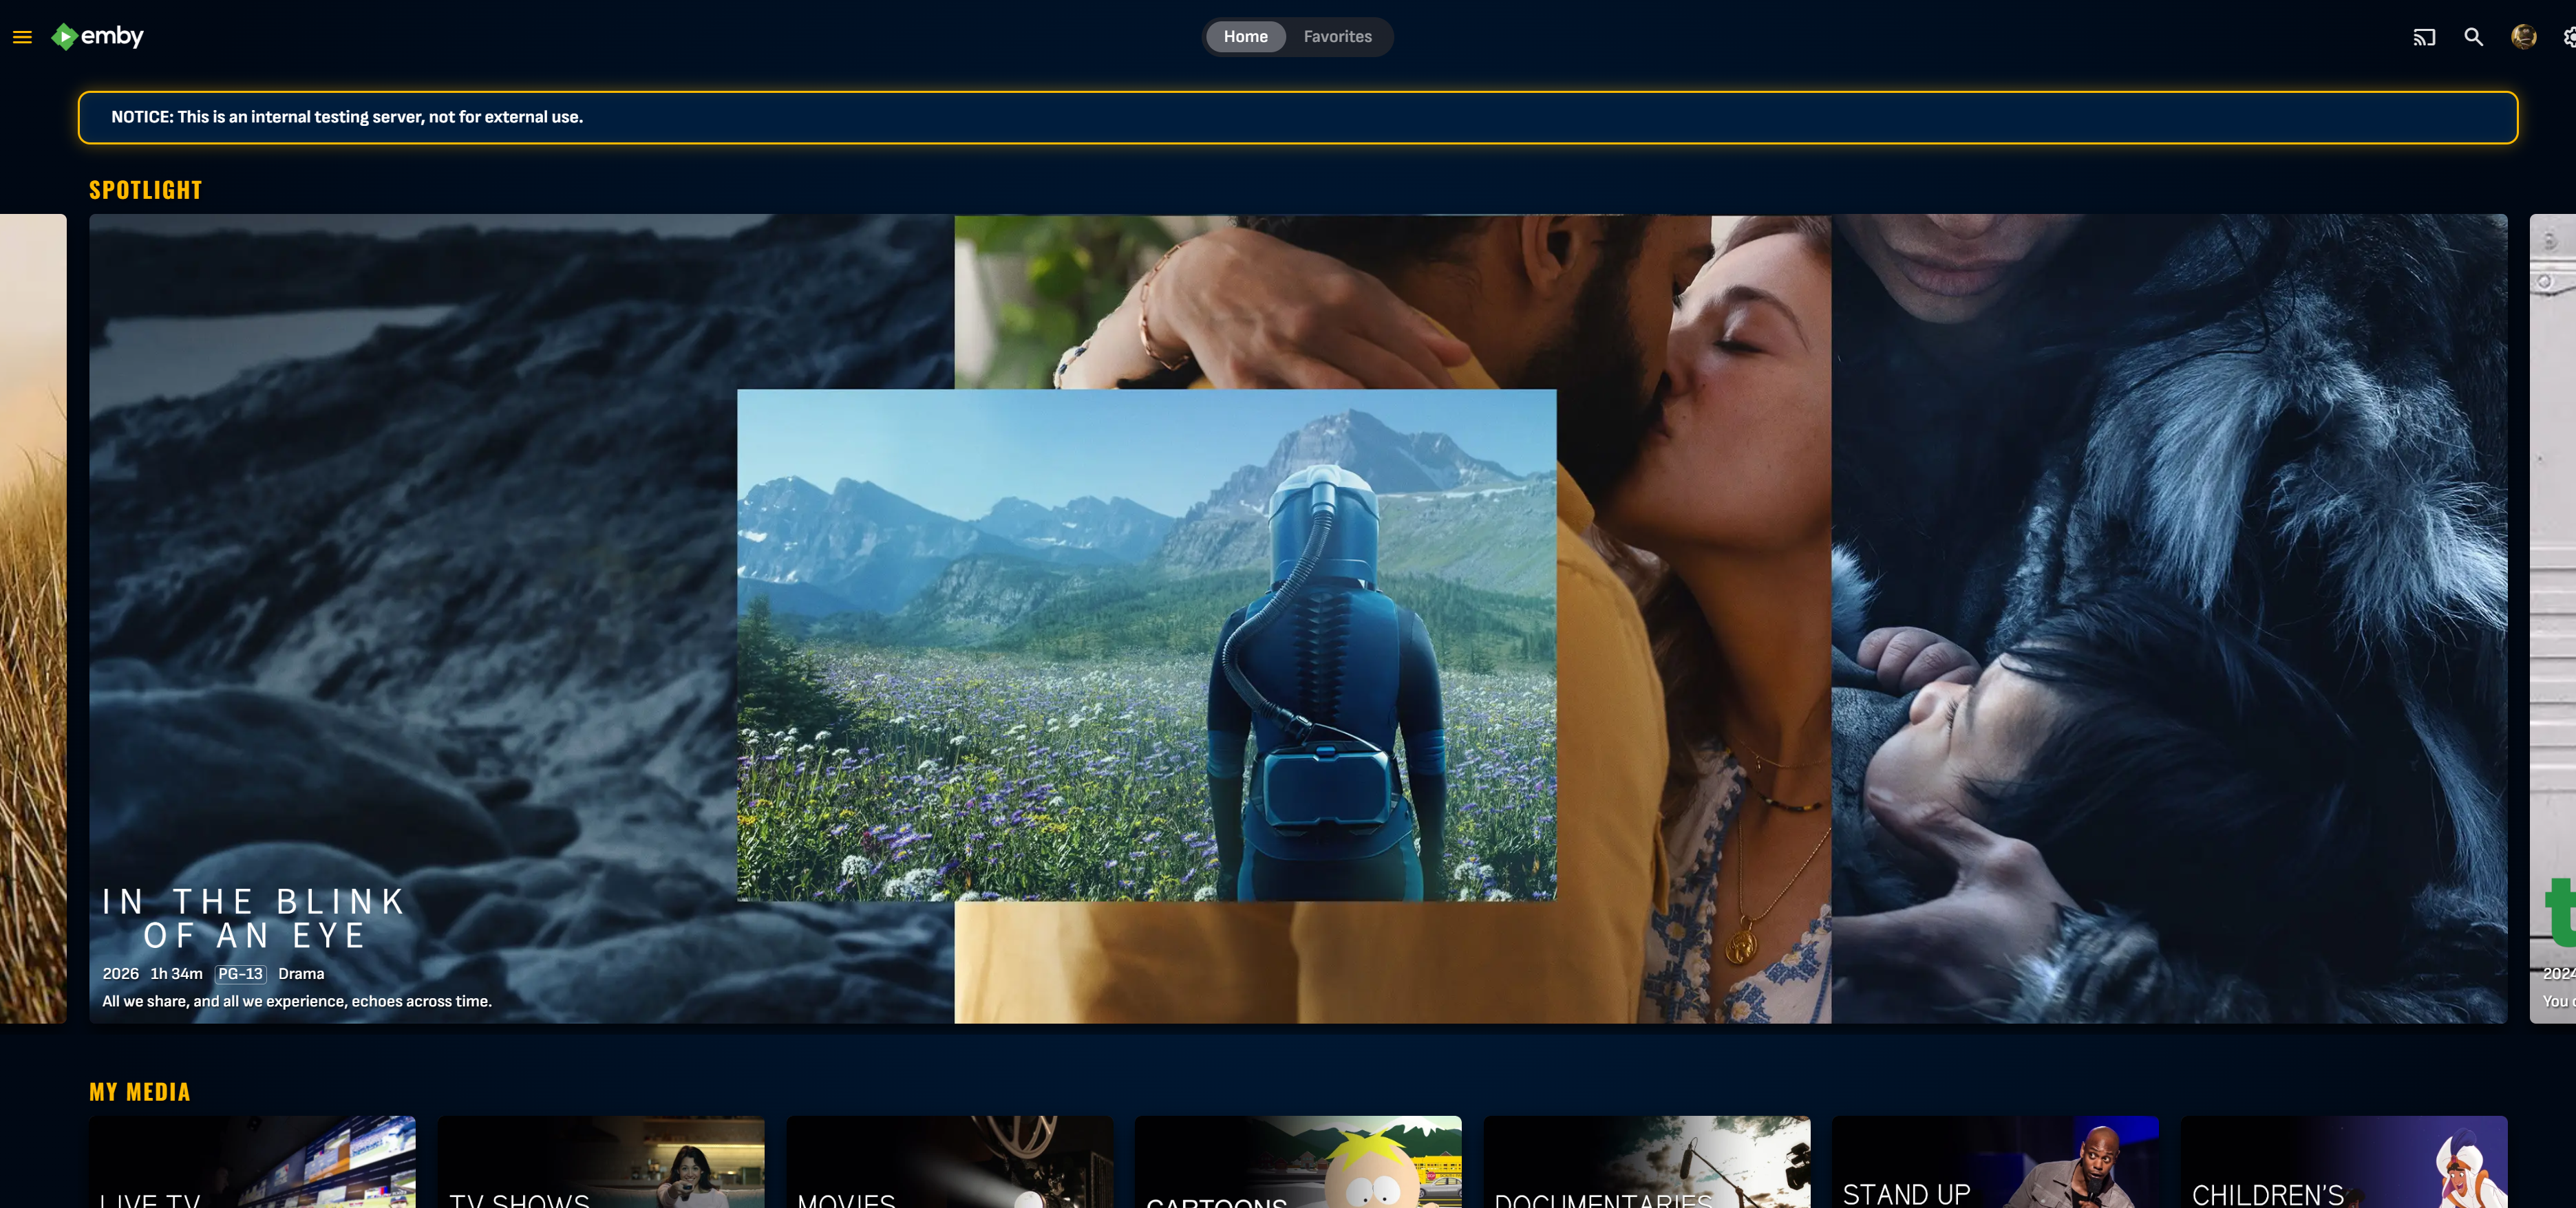The width and height of the screenshot is (2576, 1208).
Task: Open the search icon
Action: coord(2473,37)
